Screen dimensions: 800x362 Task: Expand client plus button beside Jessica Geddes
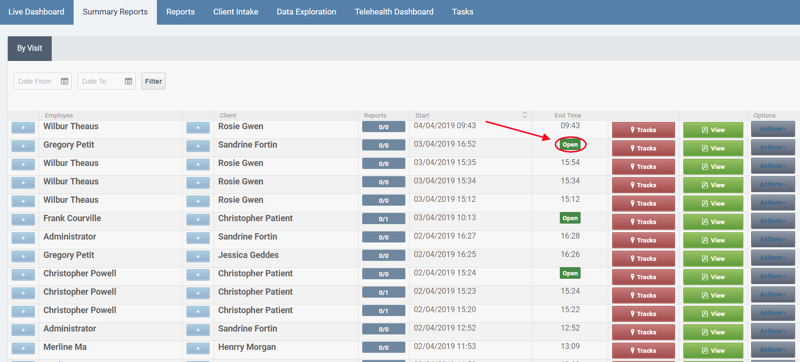click(198, 256)
